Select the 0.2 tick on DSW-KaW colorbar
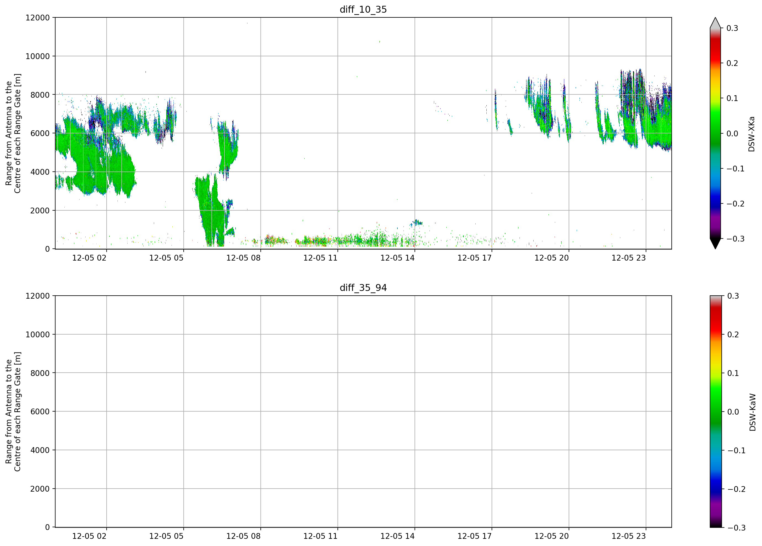This screenshot has height=546, width=762. tap(733, 335)
